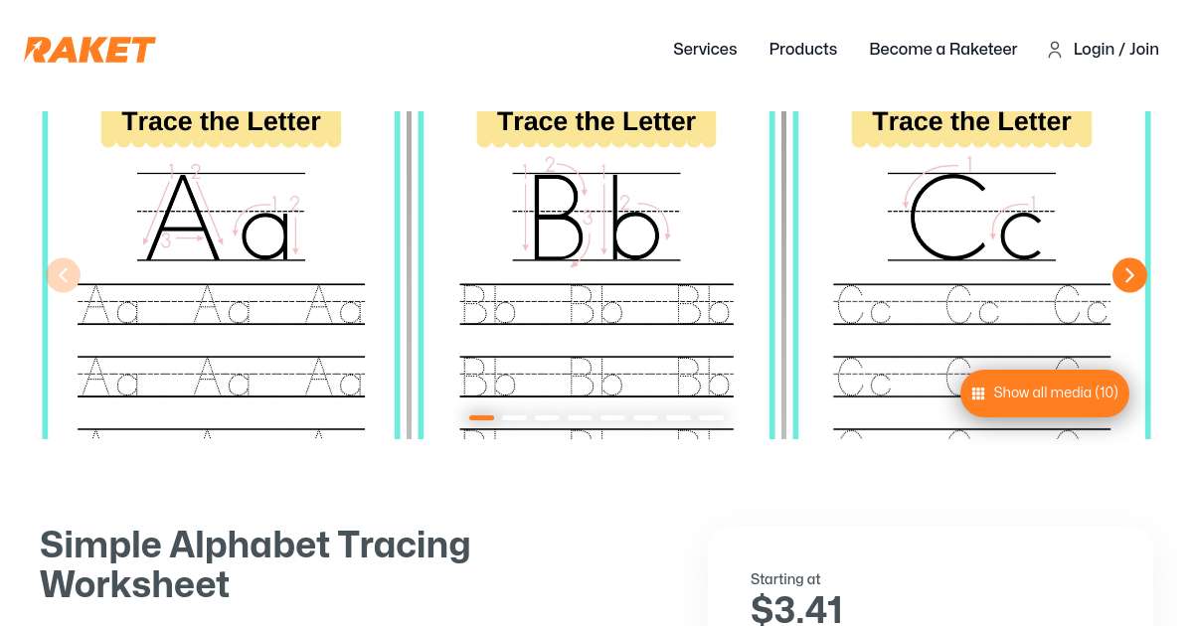Click the previous carousel arrow
Image resolution: width=1193 pixels, height=626 pixels.
click(64, 275)
